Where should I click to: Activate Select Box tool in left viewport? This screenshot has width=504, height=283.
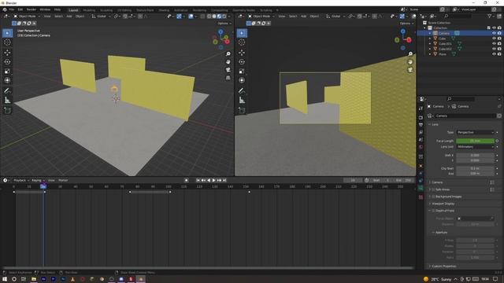(x=7, y=33)
